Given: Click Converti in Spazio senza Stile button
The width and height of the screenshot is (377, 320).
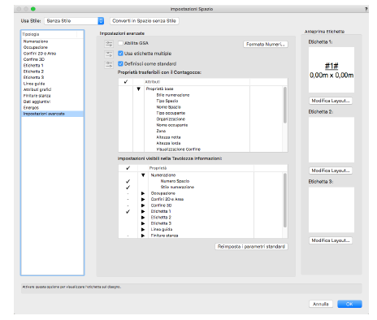Looking at the screenshot, I should coord(145,21).
